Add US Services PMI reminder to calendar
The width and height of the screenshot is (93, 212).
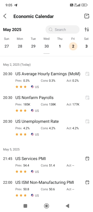pos(87,158)
